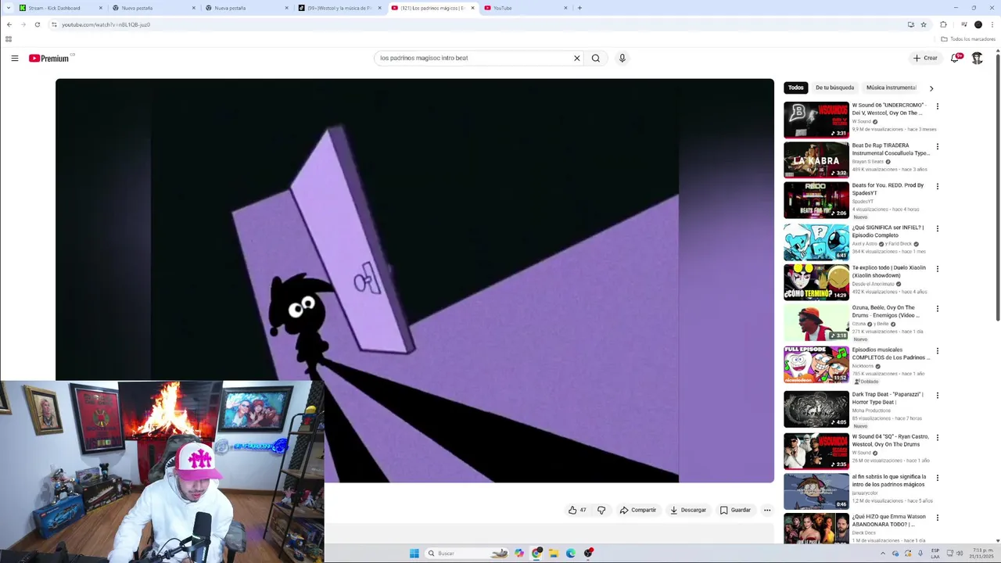Image resolution: width=1001 pixels, height=563 pixels.
Task: Open the UNDERCROMO video thumbnail
Action: (x=816, y=120)
